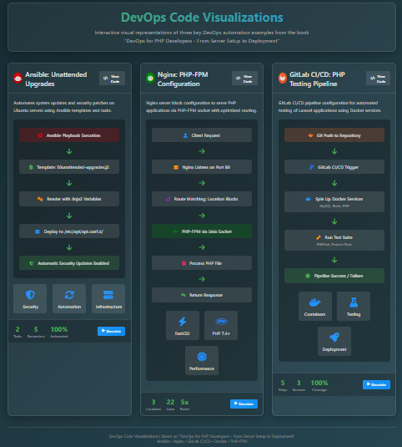The image size is (402, 447).
Task: Click the 3 Services stat in GitLab card
Action: coord(299,385)
